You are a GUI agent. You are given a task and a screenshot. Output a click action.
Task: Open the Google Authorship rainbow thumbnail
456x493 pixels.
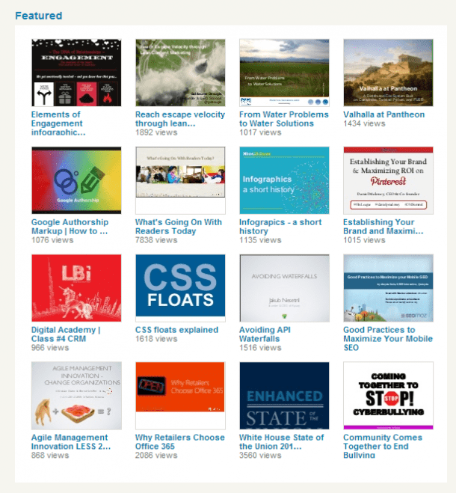coord(76,180)
